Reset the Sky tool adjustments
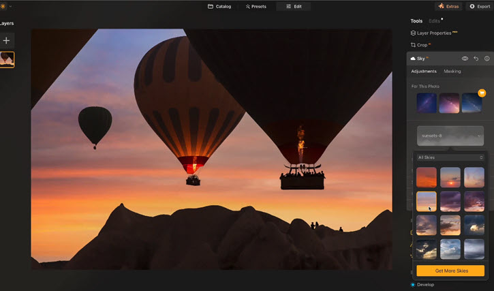 click(476, 59)
